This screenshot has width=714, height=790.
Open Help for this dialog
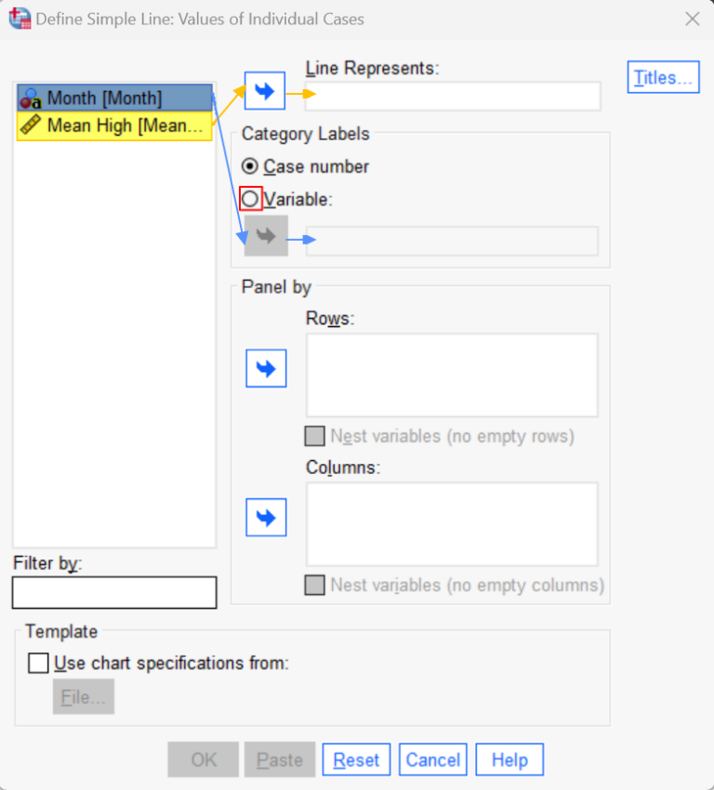coord(509,759)
